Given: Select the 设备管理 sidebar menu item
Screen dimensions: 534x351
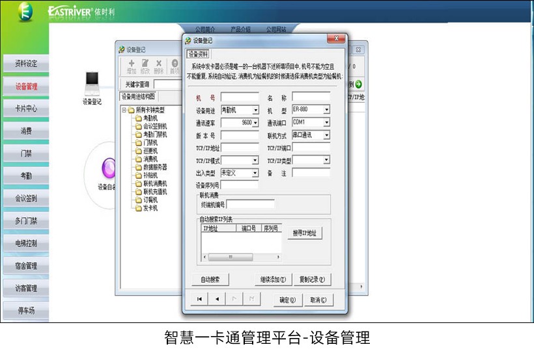Looking at the screenshot, I should [x=26, y=86].
